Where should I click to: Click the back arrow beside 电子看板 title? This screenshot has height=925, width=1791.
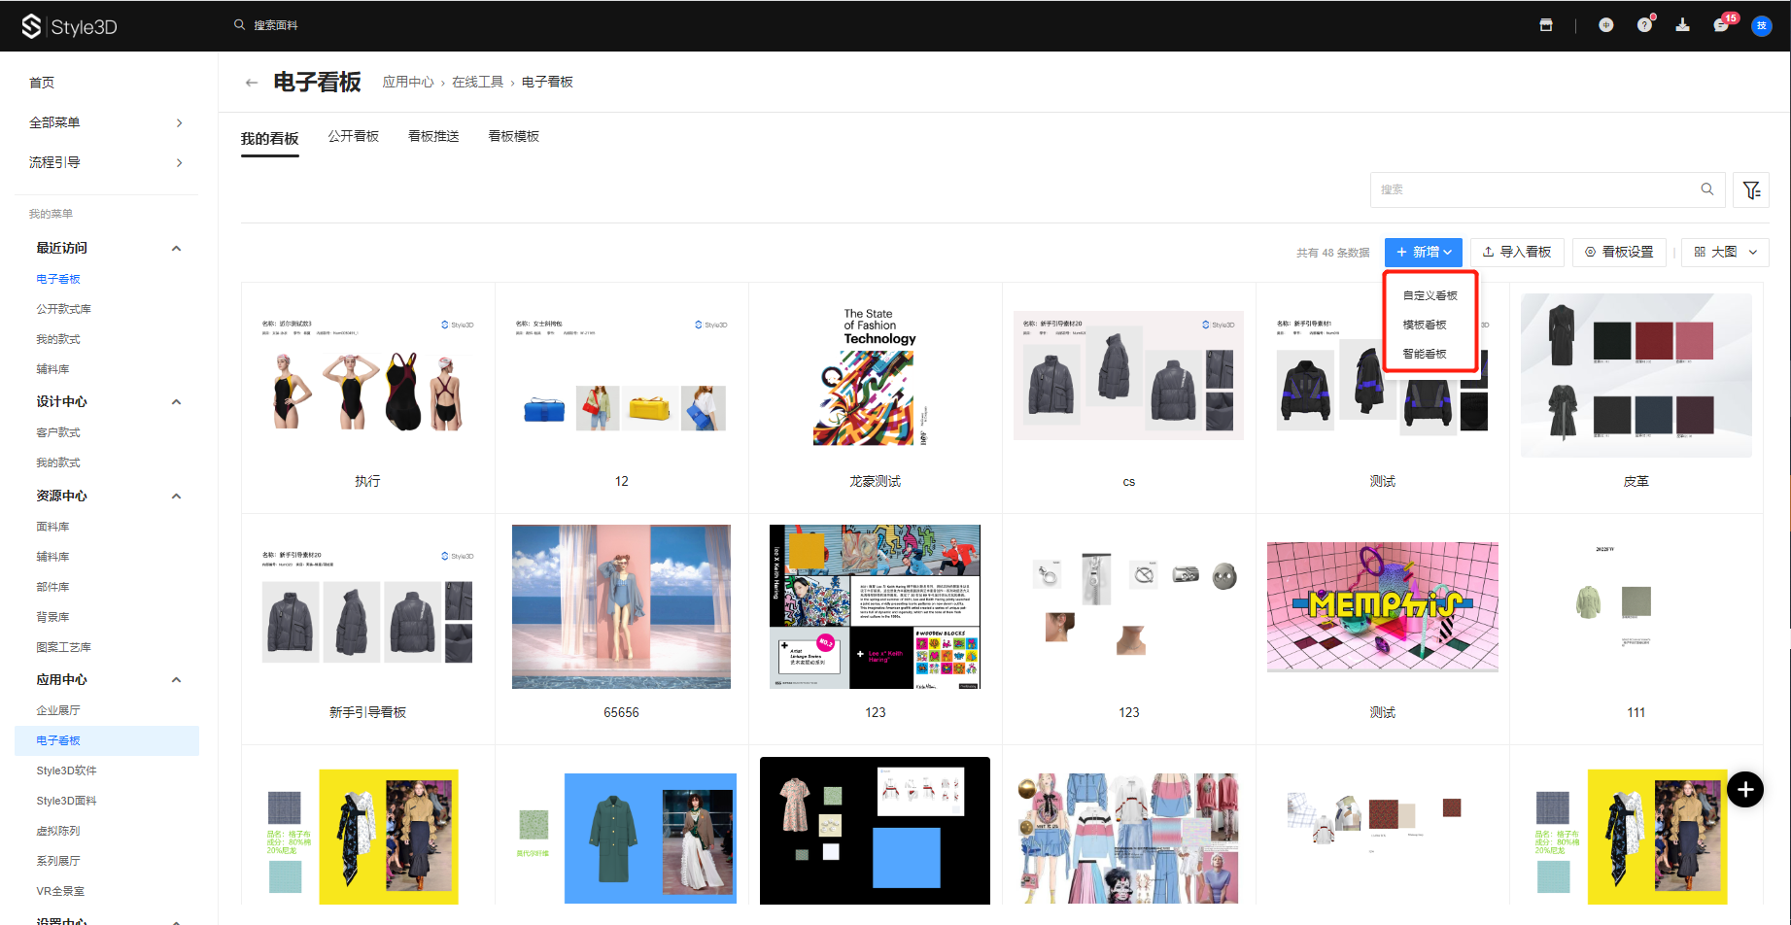coord(252,83)
